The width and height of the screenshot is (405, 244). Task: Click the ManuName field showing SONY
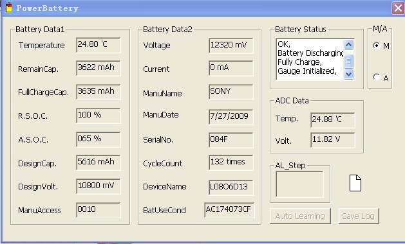click(231, 92)
